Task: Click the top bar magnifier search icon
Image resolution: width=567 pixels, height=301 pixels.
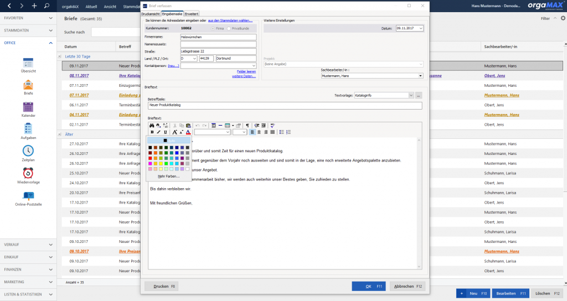Action: click(x=47, y=6)
